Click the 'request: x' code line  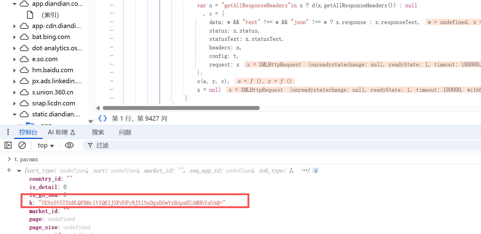pyautogui.click(x=224, y=65)
